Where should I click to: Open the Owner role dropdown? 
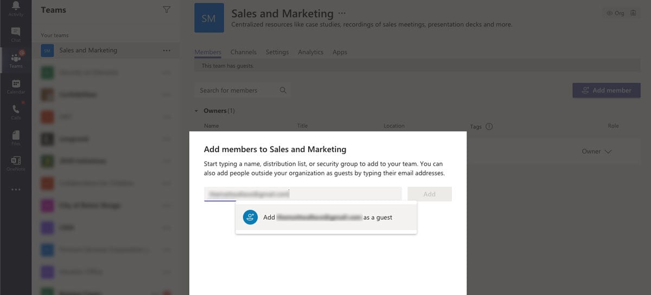[x=597, y=152]
